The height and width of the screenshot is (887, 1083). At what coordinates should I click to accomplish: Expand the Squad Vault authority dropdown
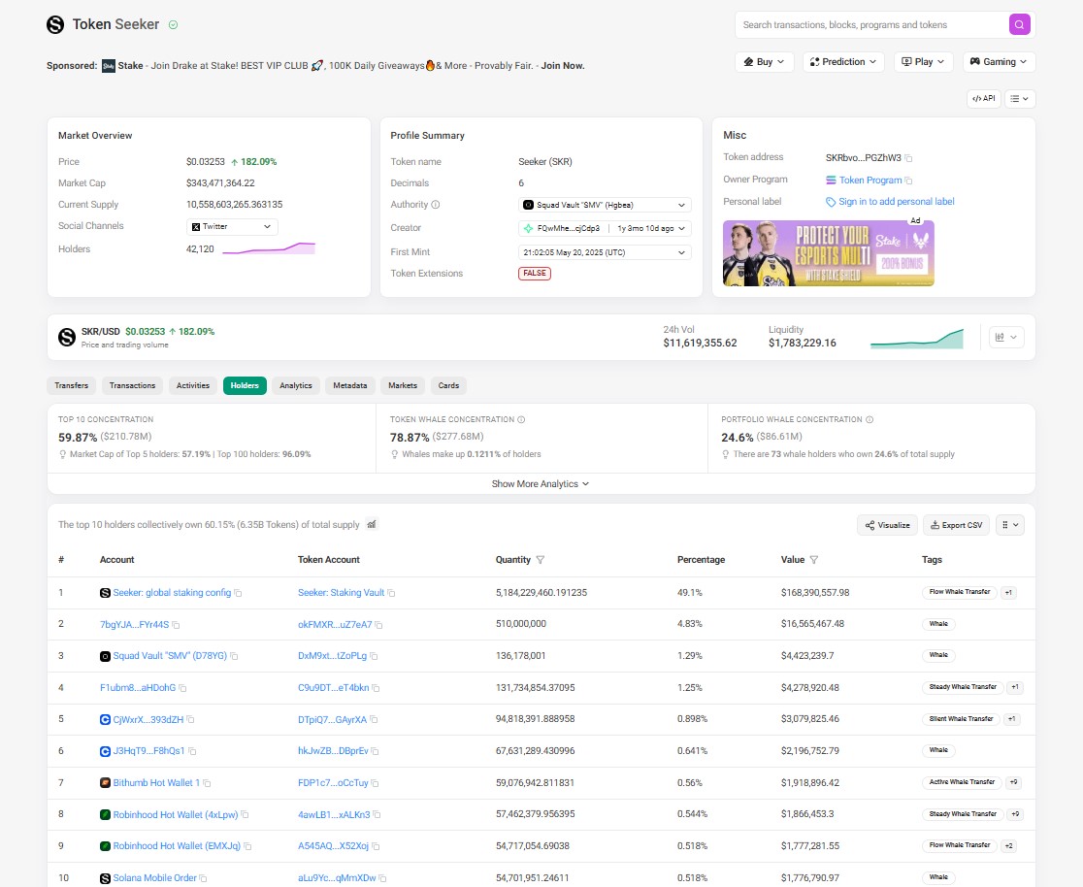pyautogui.click(x=605, y=205)
